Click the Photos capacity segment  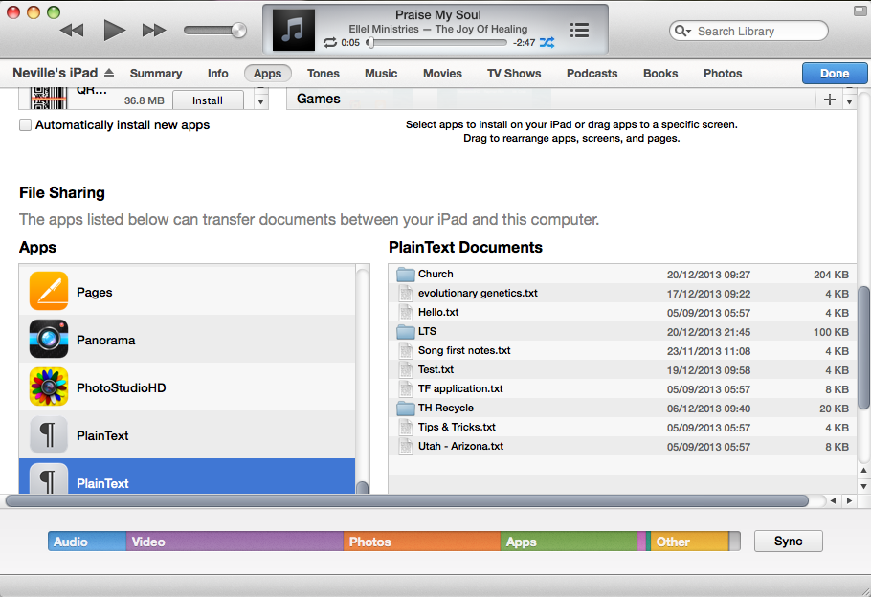421,542
